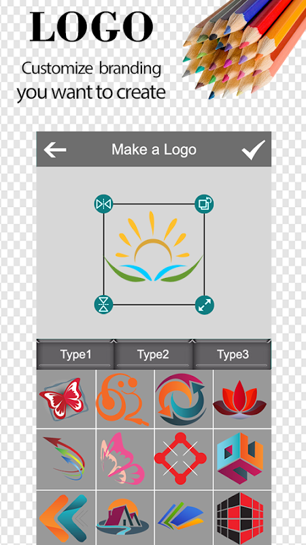Flip logo vertically using bottom-left handle
This screenshot has width=306, height=545.
click(104, 305)
